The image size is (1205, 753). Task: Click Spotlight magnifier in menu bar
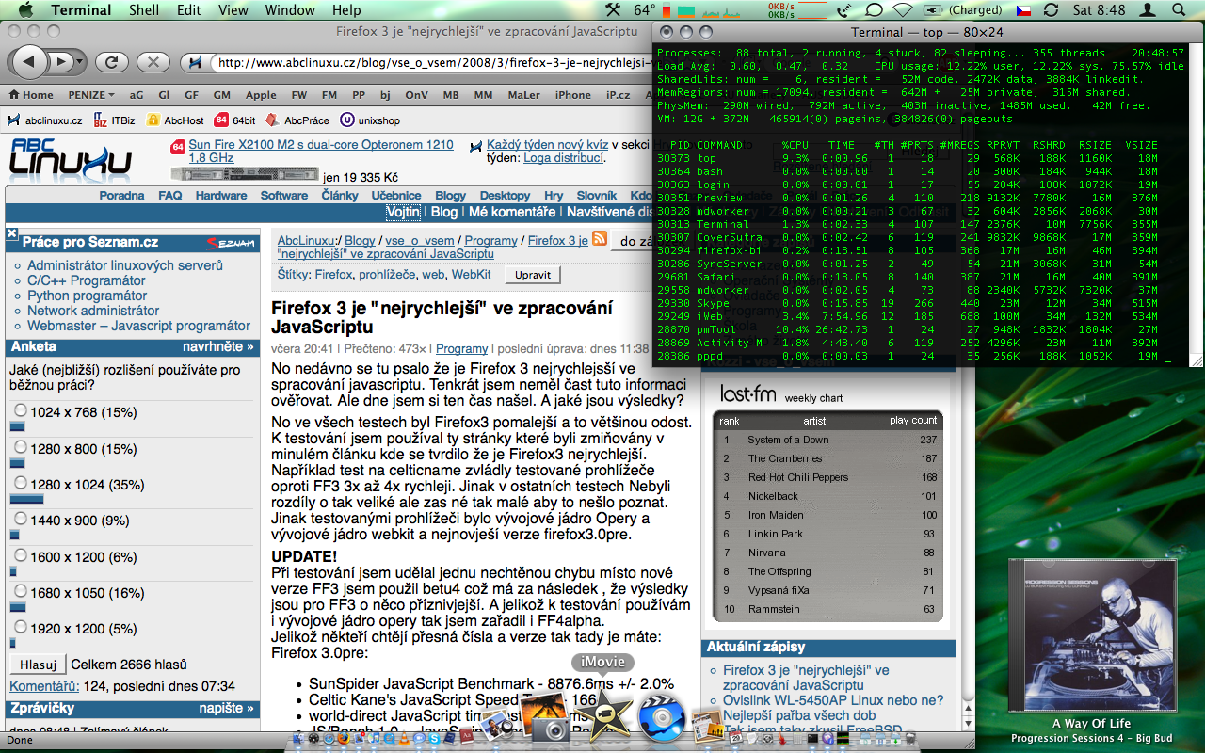tap(1179, 10)
